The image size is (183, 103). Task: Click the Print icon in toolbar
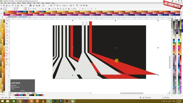9,5
